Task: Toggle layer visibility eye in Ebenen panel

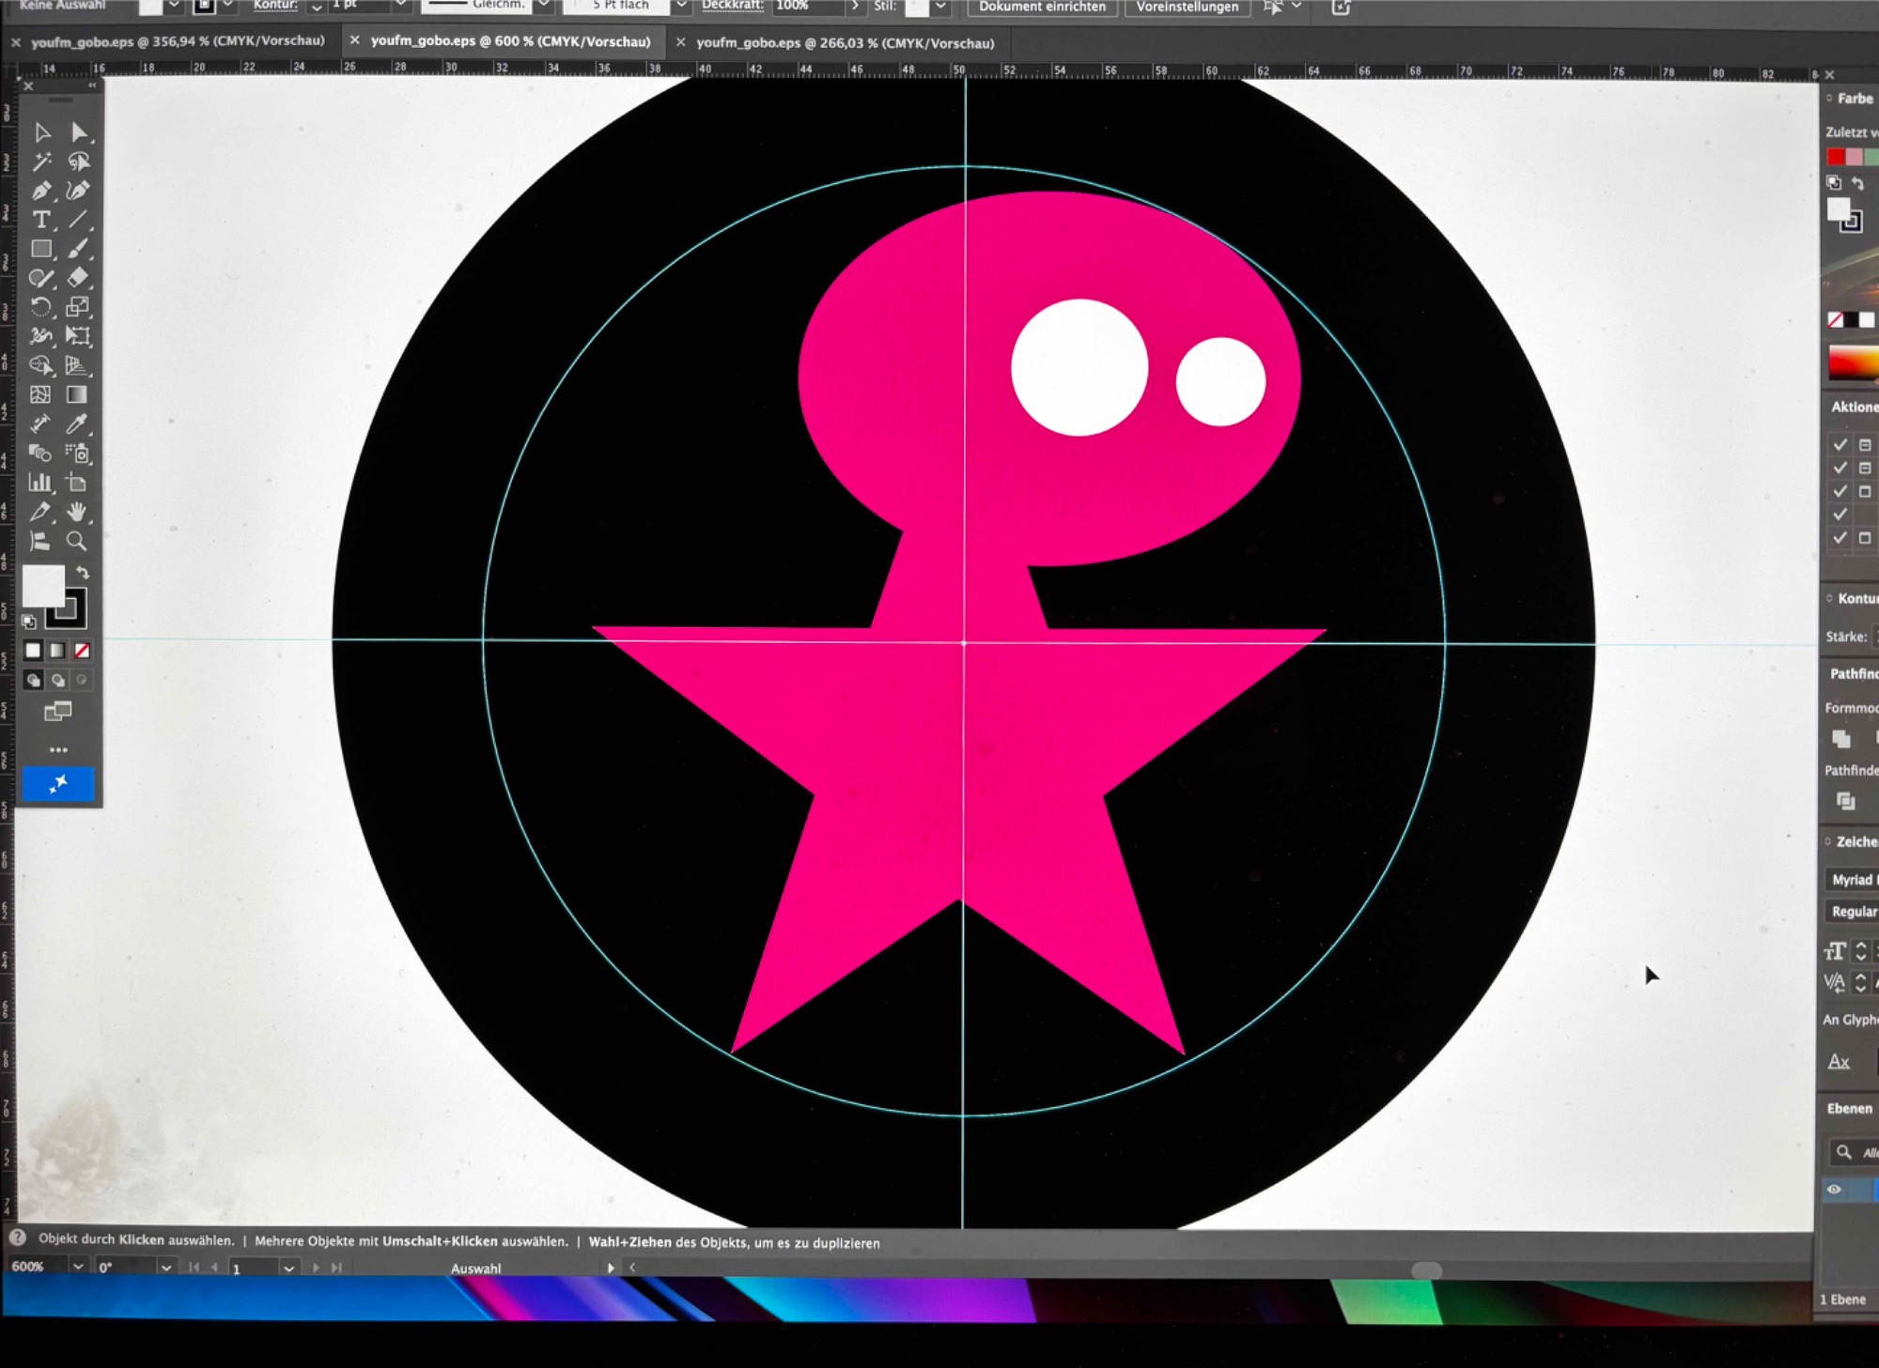Action: 1834,1189
